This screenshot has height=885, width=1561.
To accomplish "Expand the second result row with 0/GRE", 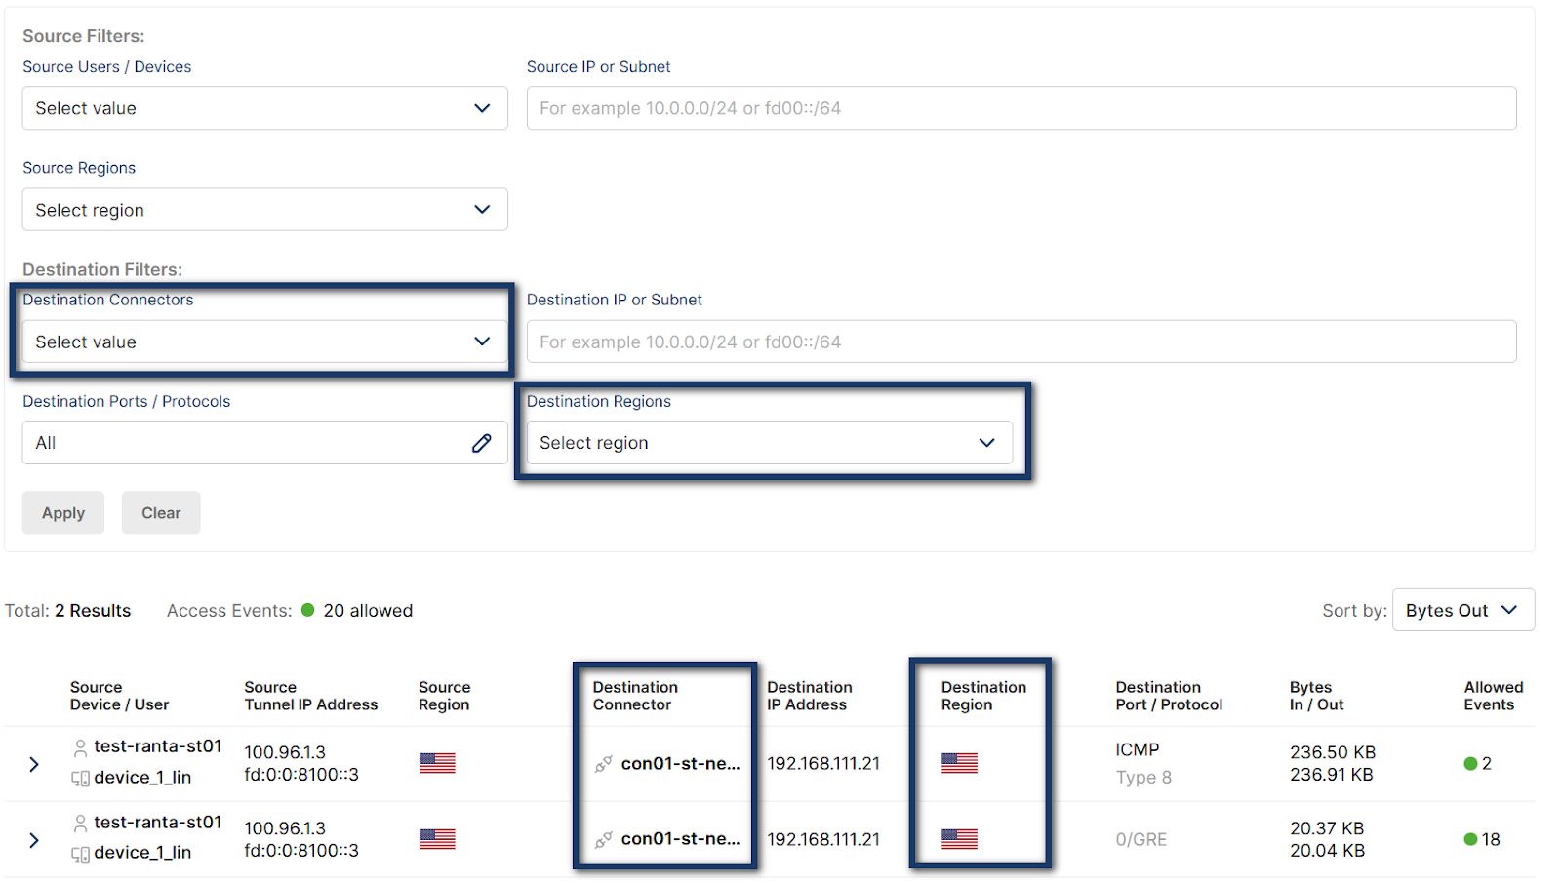I will [34, 840].
